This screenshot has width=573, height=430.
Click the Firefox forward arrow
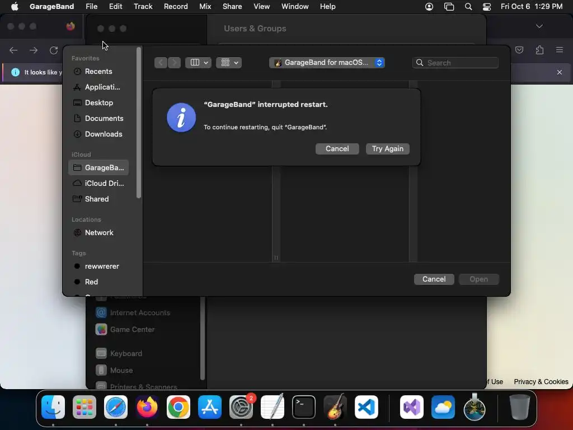click(34, 50)
